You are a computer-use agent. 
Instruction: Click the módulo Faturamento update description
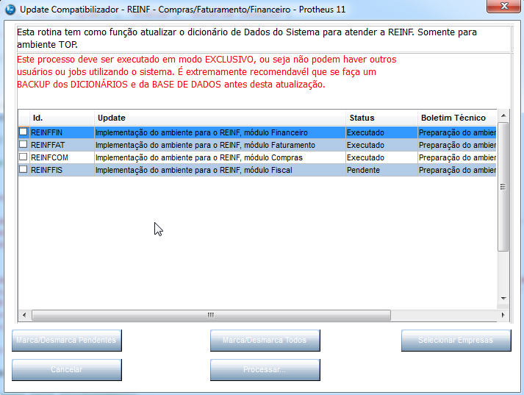[x=220, y=145]
